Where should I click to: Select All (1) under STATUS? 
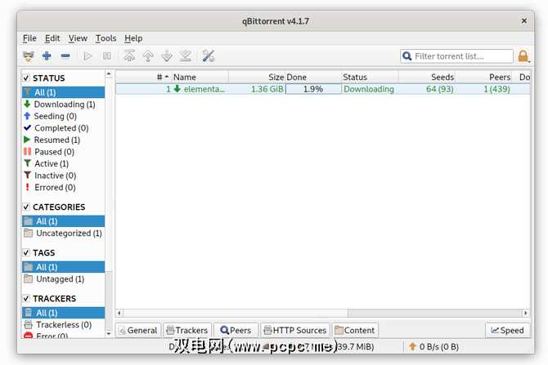click(64, 92)
